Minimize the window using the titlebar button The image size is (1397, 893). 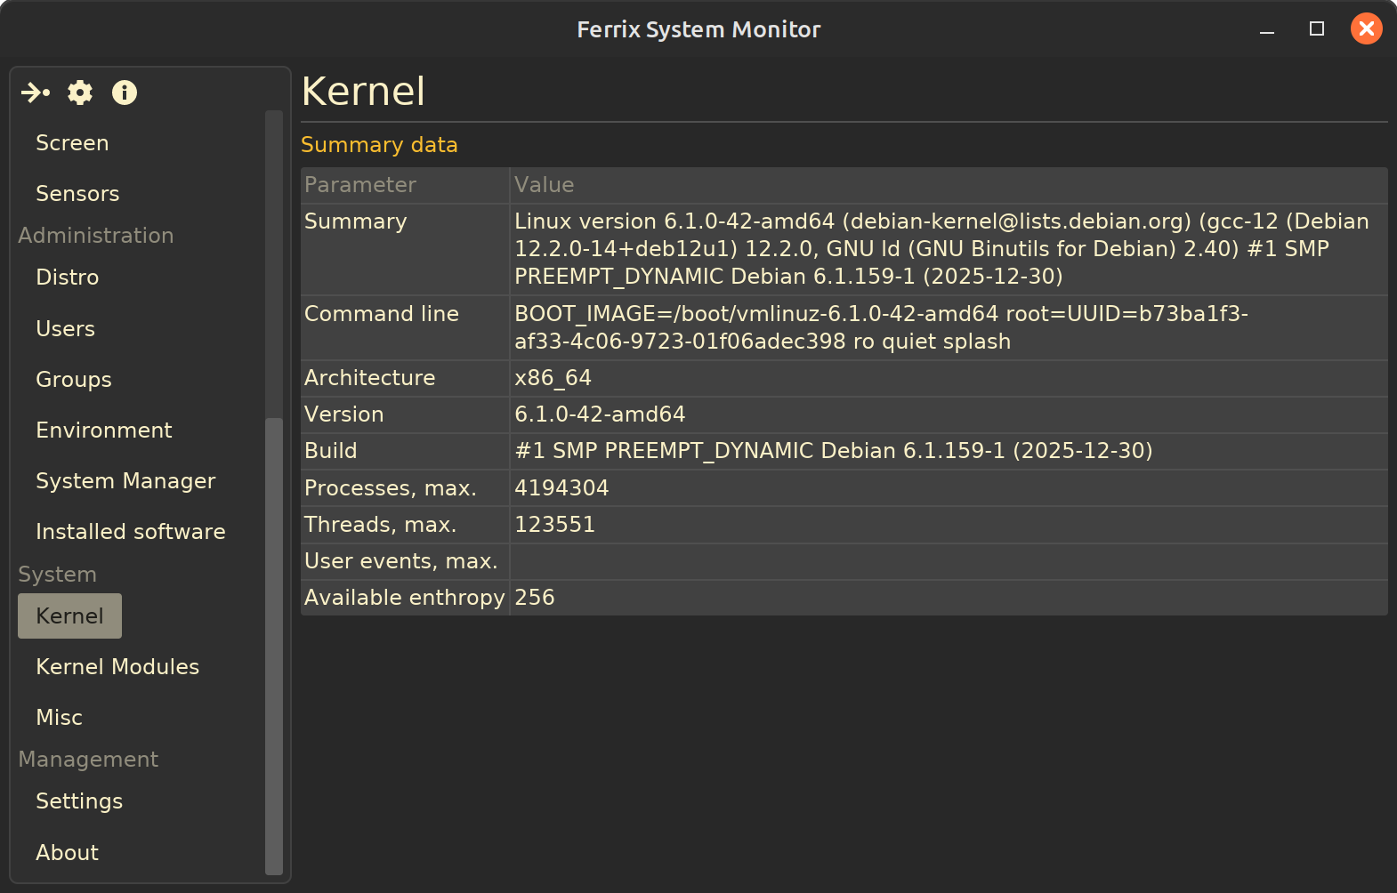click(1267, 29)
